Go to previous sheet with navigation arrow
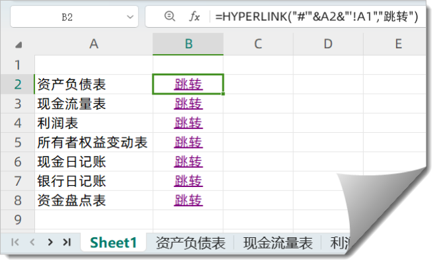This screenshot has width=437, height=265. [32, 242]
